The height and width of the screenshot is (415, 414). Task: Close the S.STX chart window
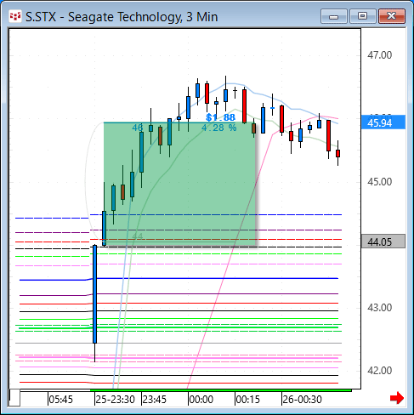[x=392, y=16]
